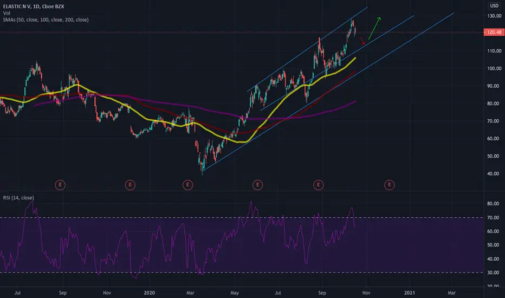Viewport: 505px width, 298px height.
Task: Click the earnings marker below September 2019
Action: coord(60,185)
